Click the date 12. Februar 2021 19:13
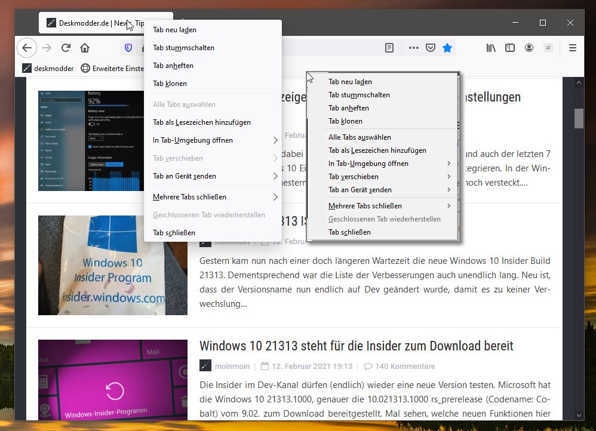This screenshot has height=431, width=596. (312, 366)
